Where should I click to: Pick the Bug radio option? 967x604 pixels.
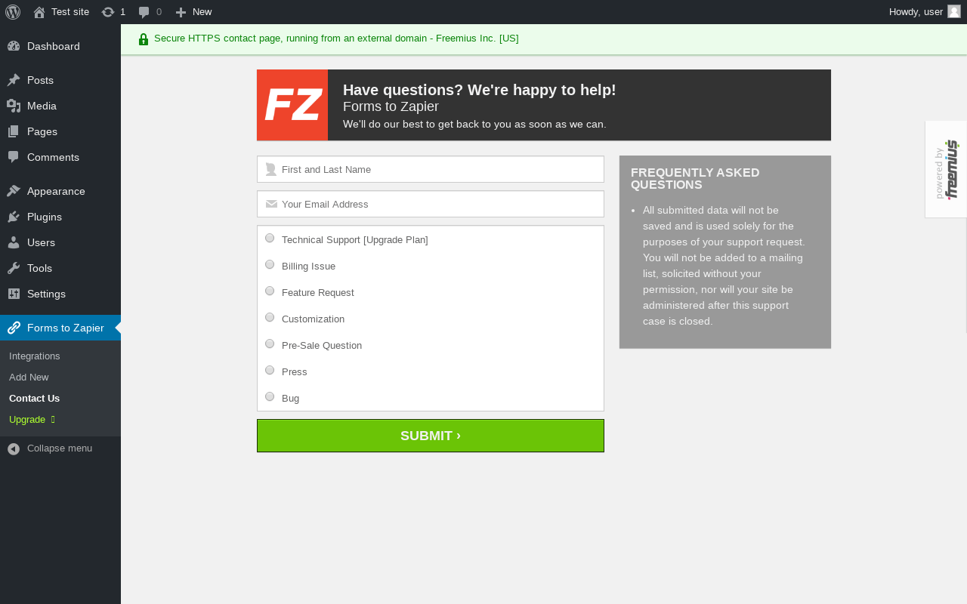(x=270, y=397)
